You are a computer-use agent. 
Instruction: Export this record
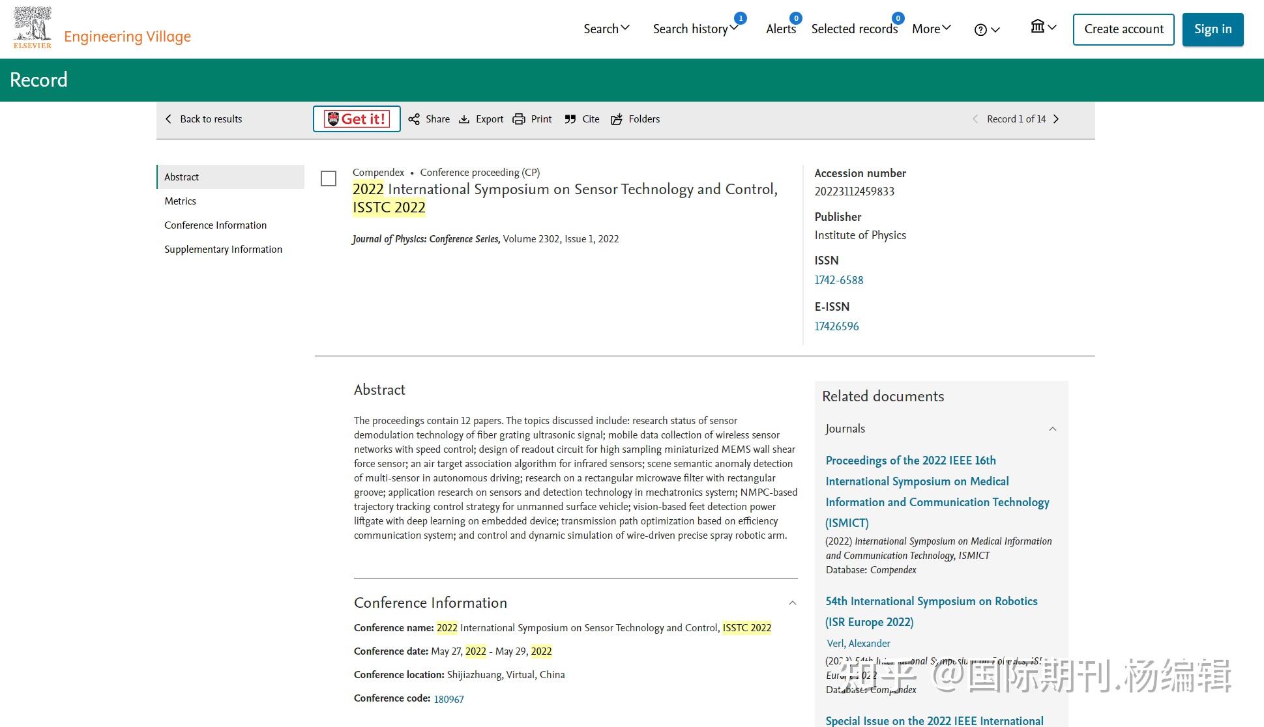tap(481, 119)
